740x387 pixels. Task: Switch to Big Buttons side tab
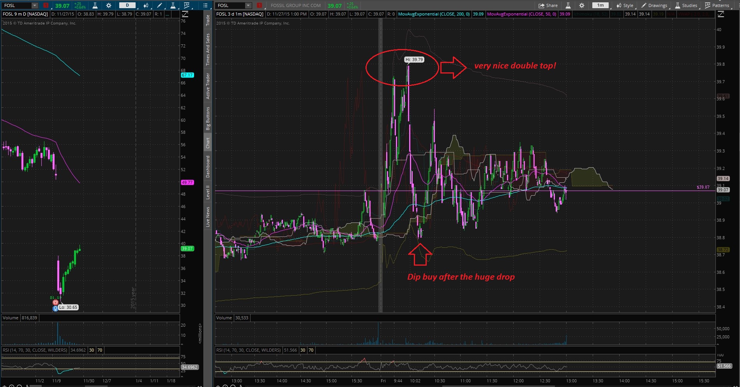(x=208, y=118)
